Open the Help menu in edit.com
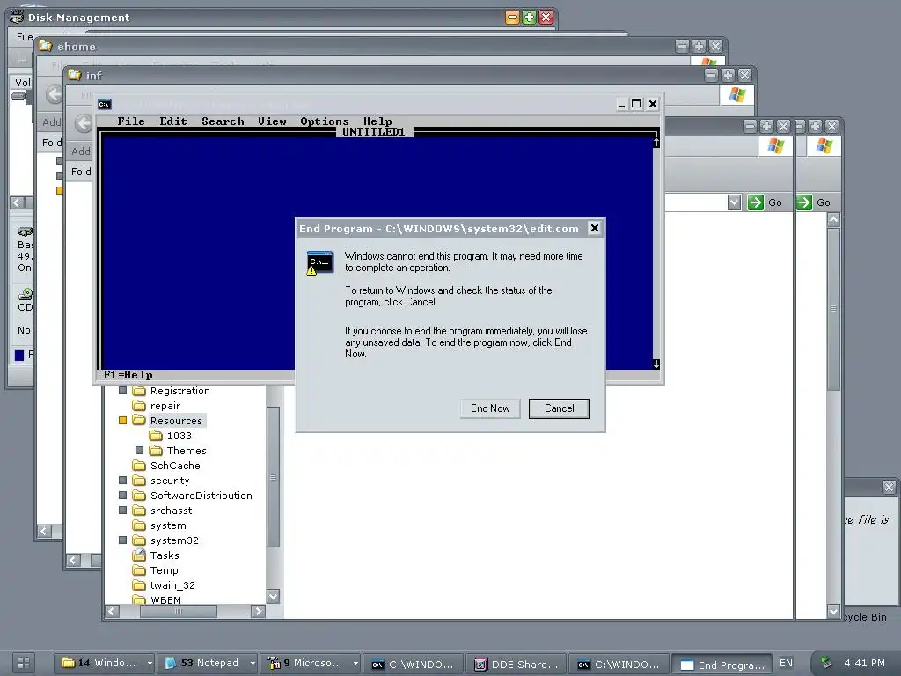This screenshot has height=676, width=901. click(377, 121)
